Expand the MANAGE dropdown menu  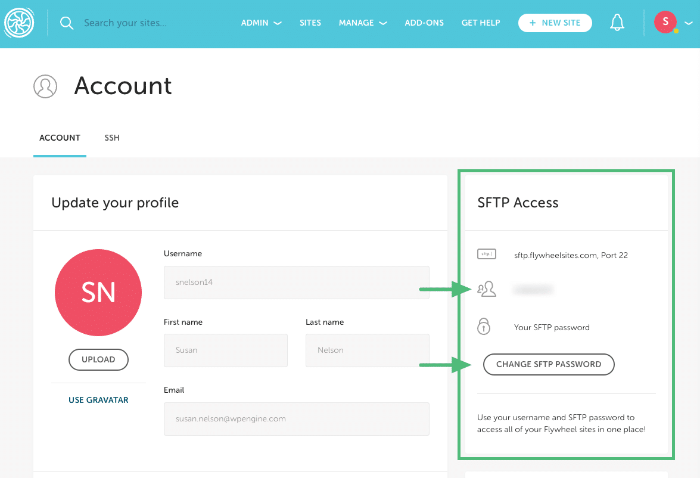pyautogui.click(x=362, y=23)
